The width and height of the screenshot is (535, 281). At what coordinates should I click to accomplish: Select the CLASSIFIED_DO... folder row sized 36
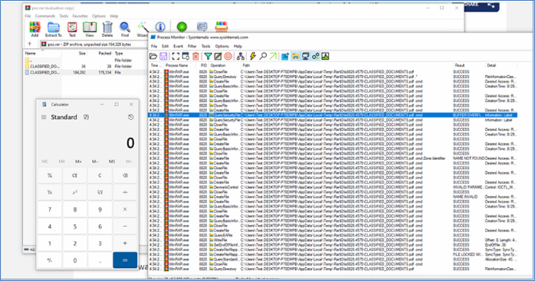[85, 66]
